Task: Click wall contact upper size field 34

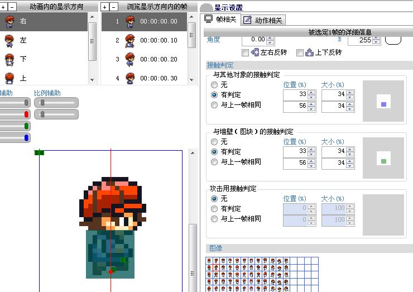Action: tap(334, 152)
